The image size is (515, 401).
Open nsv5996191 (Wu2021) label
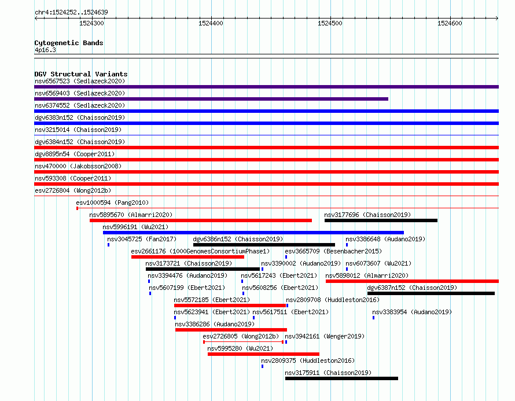point(135,227)
